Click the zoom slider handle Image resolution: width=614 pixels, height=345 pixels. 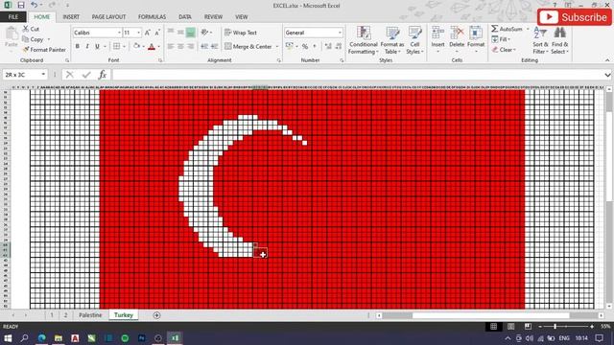(555, 326)
